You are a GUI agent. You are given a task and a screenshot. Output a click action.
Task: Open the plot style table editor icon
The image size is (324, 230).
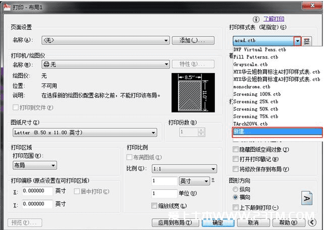click(x=307, y=41)
